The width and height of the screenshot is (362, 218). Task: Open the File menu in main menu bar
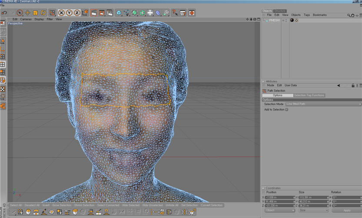[2, 5]
